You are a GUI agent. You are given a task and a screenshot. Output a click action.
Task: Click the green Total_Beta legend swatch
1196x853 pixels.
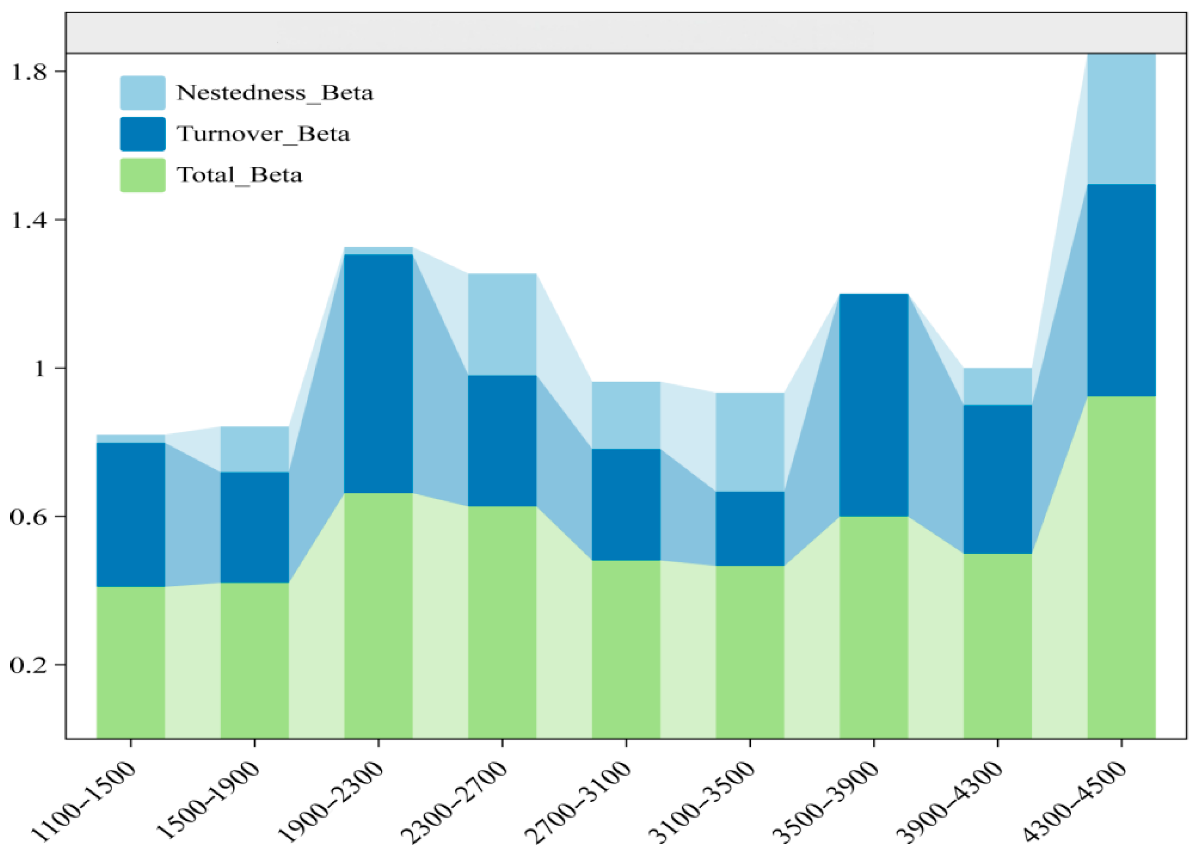[142, 175]
